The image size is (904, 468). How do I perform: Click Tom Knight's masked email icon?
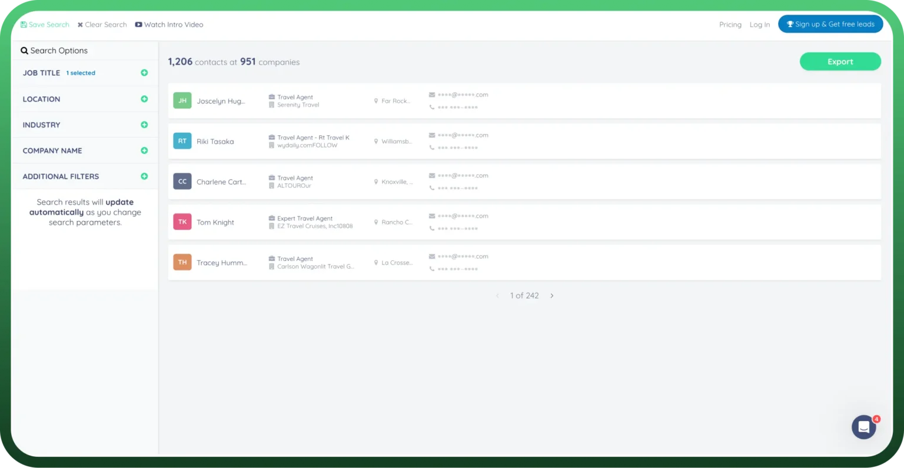tap(432, 216)
